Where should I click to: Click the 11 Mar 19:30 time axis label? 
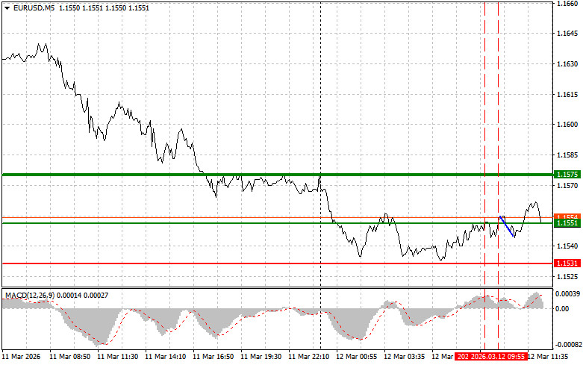pos(261,357)
